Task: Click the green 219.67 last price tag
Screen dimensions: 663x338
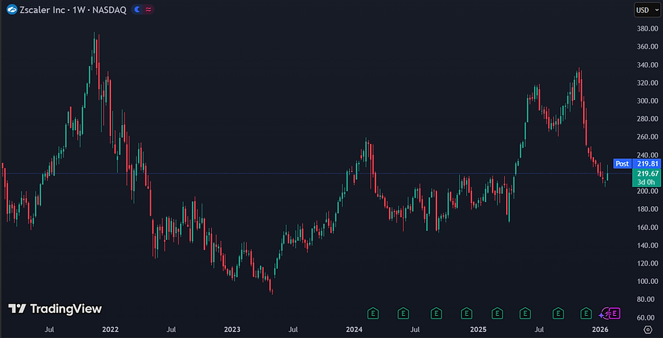Action: coord(646,174)
